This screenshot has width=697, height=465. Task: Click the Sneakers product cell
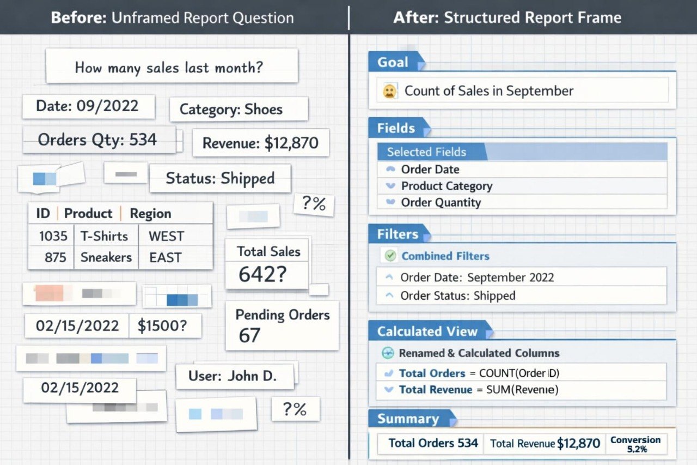click(x=106, y=257)
